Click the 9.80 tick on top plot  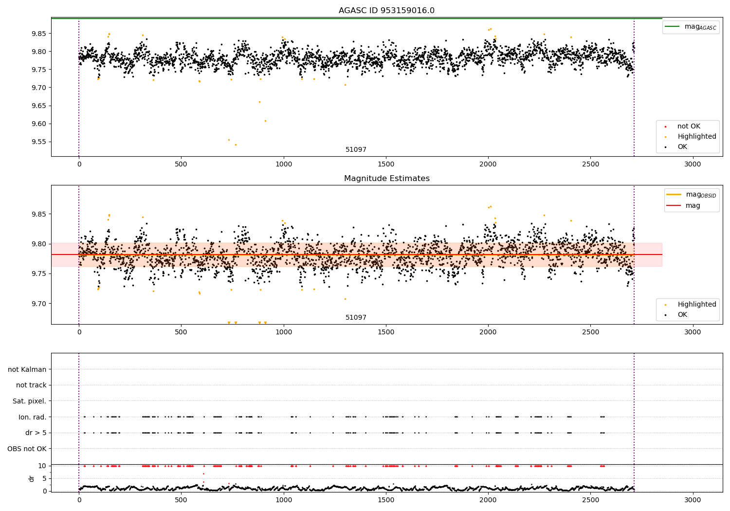pyautogui.click(x=38, y=52)
